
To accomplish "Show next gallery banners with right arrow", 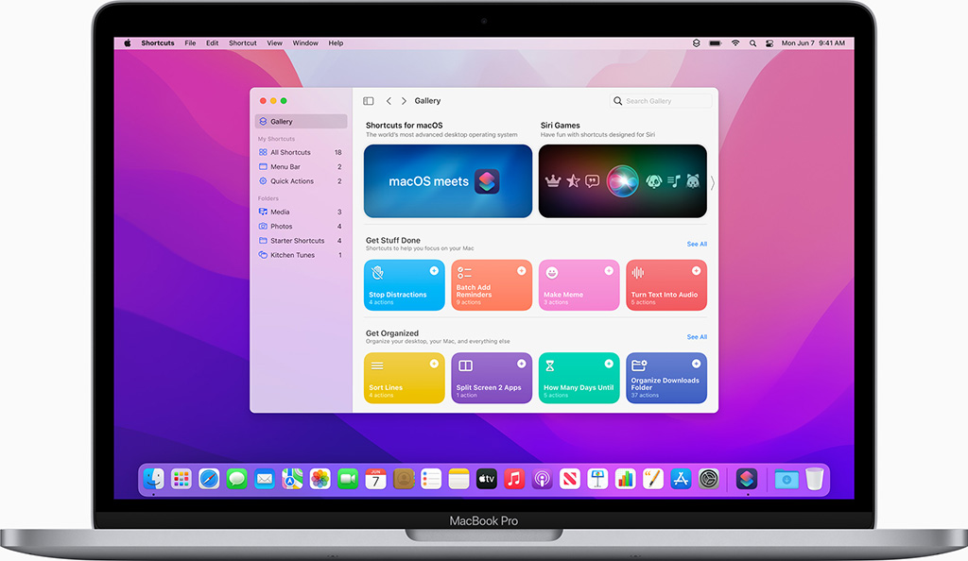I will click(713, 182).
